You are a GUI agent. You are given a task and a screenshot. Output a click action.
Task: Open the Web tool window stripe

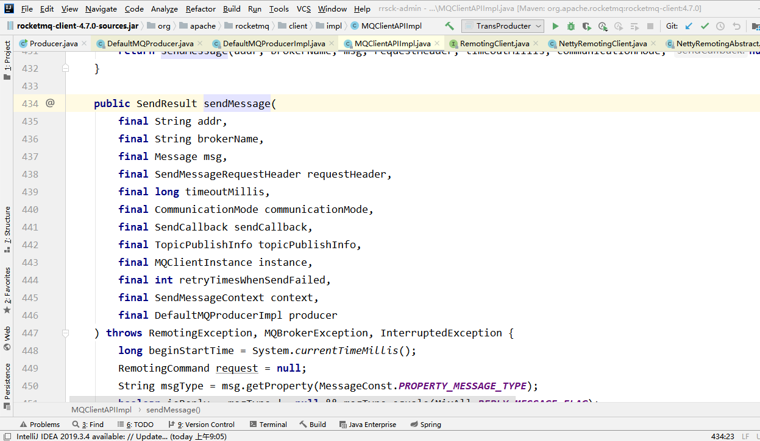point(7,339)
